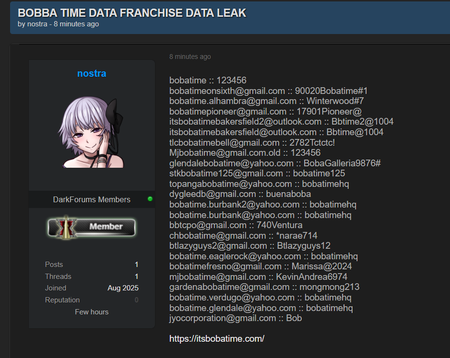Click author name nostra in thread header

pos(37,24)
